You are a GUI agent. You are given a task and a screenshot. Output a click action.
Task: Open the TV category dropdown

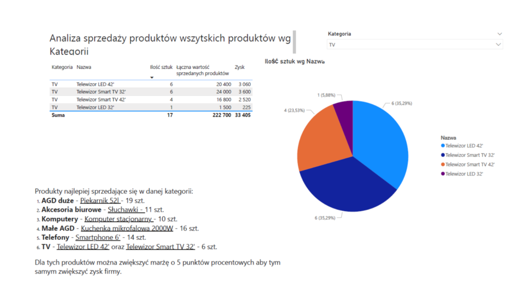[x=498, y=45]
